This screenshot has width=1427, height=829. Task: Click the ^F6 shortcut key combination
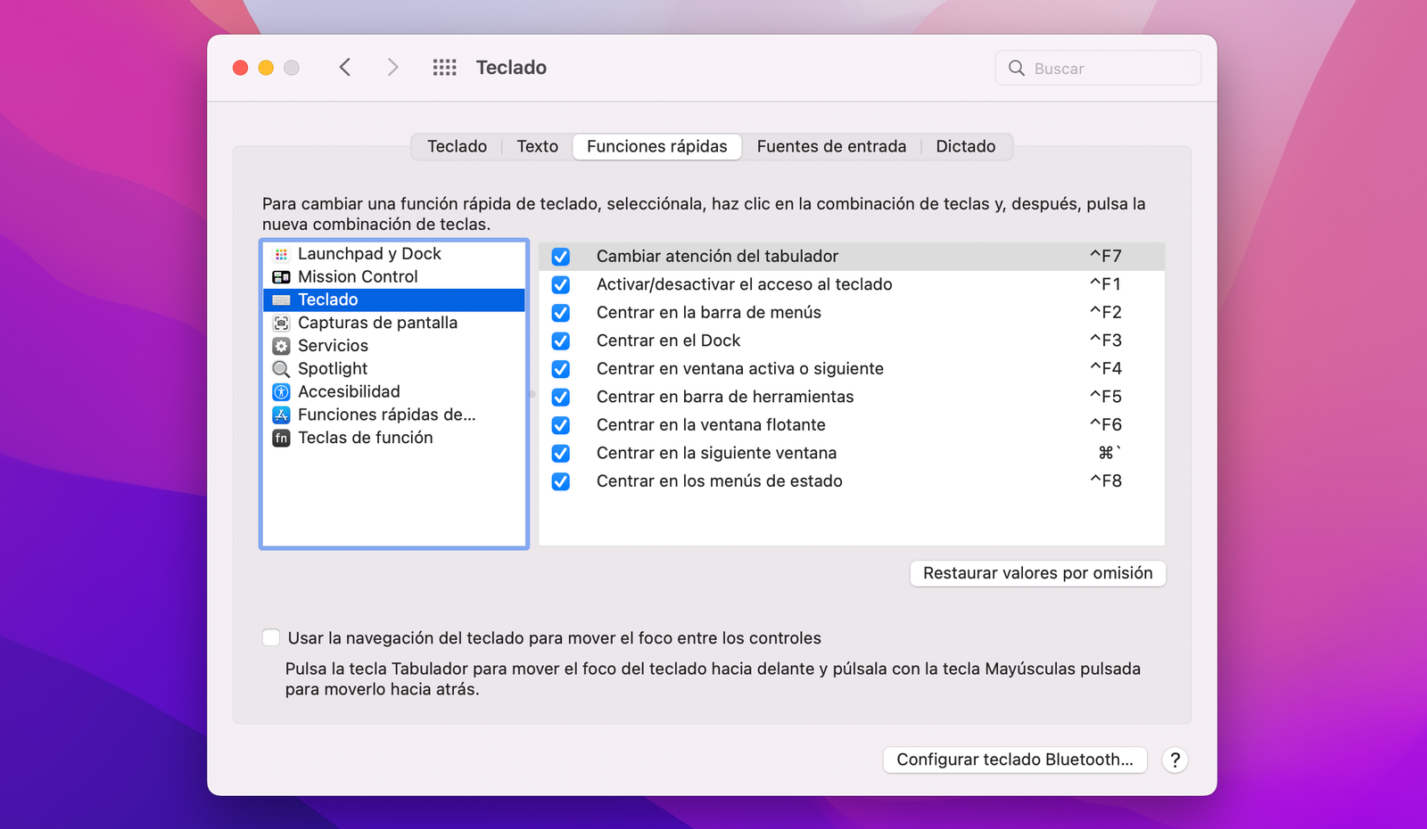tap(1106, 424)
